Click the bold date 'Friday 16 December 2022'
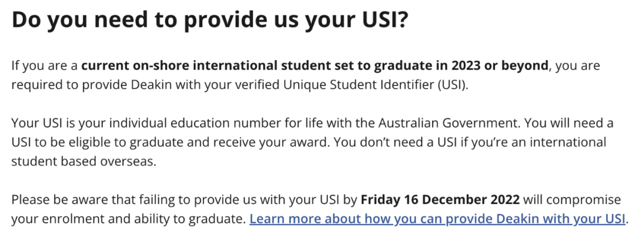Image resolution: width=635 pixels, height=249 pixels. tap(440, 199)
